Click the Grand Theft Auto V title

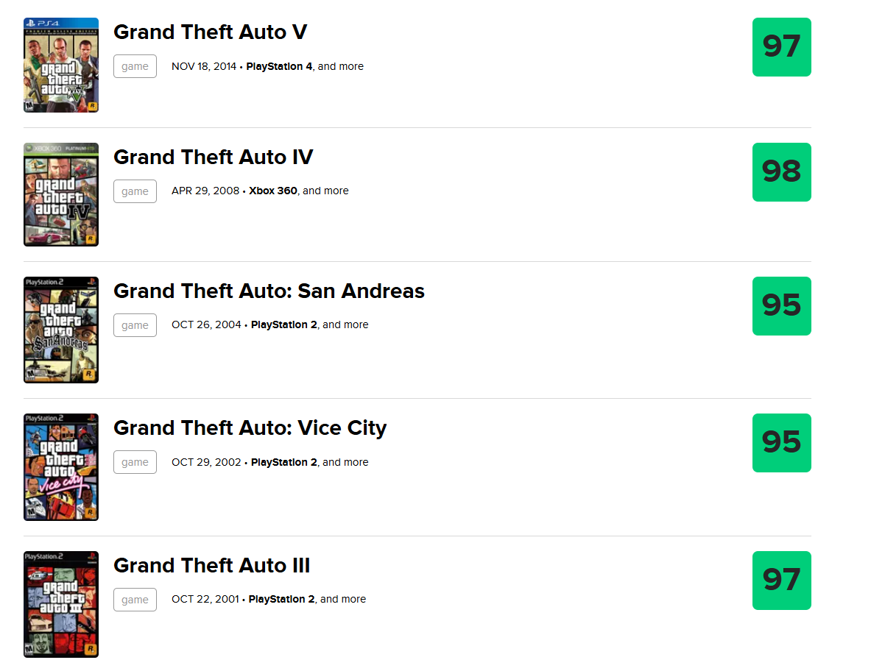(x=211, y=32)
